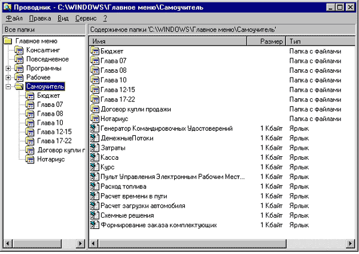The image size is (359, 254).
Task: Close the Проводник window
Action: click(x=351, y=7)
